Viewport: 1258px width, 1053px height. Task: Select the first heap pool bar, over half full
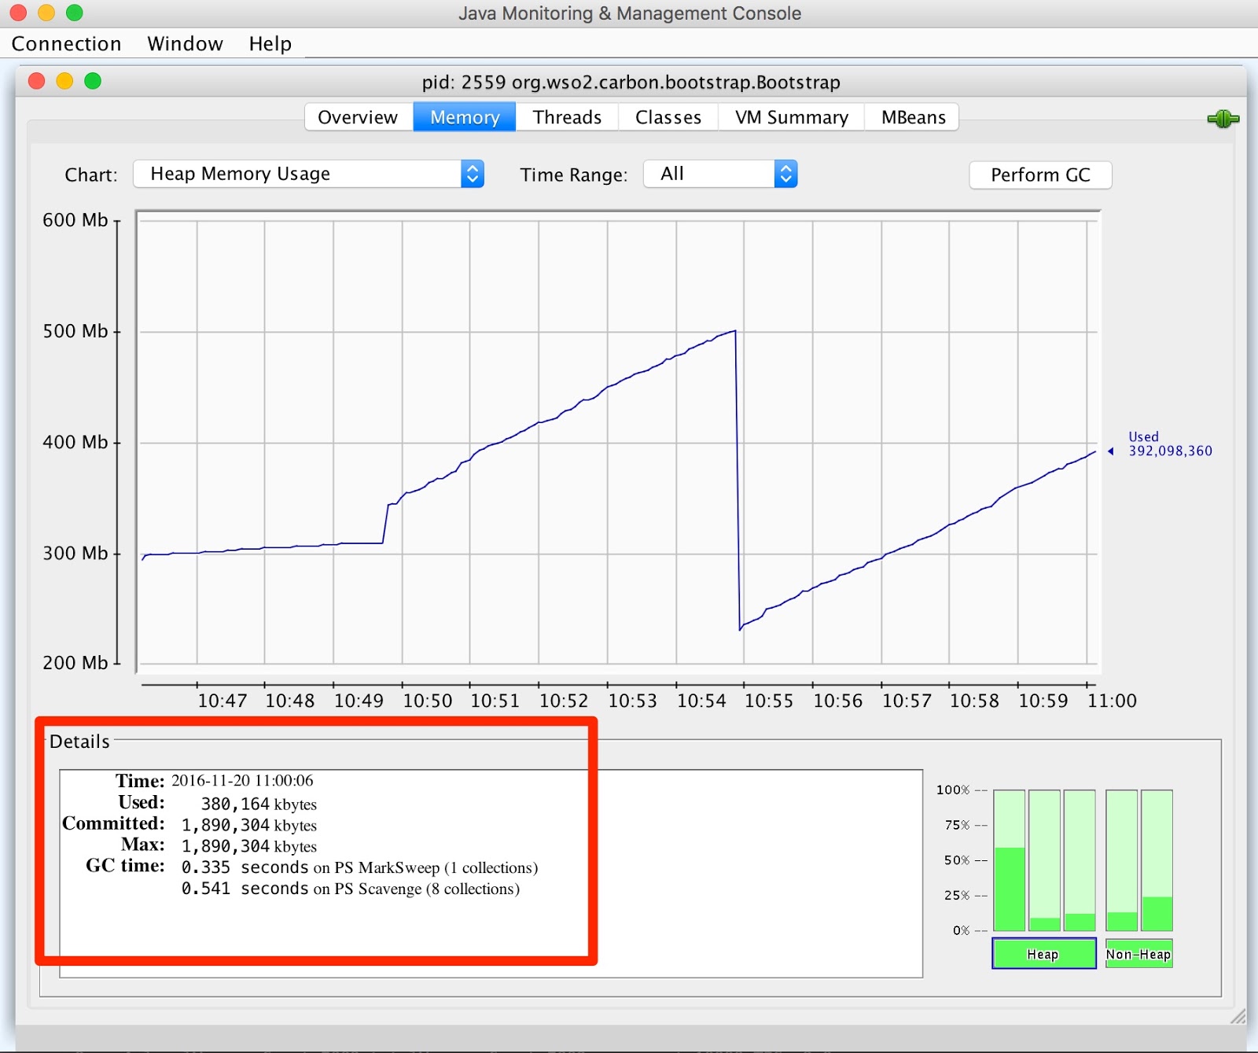(1010, 860)
